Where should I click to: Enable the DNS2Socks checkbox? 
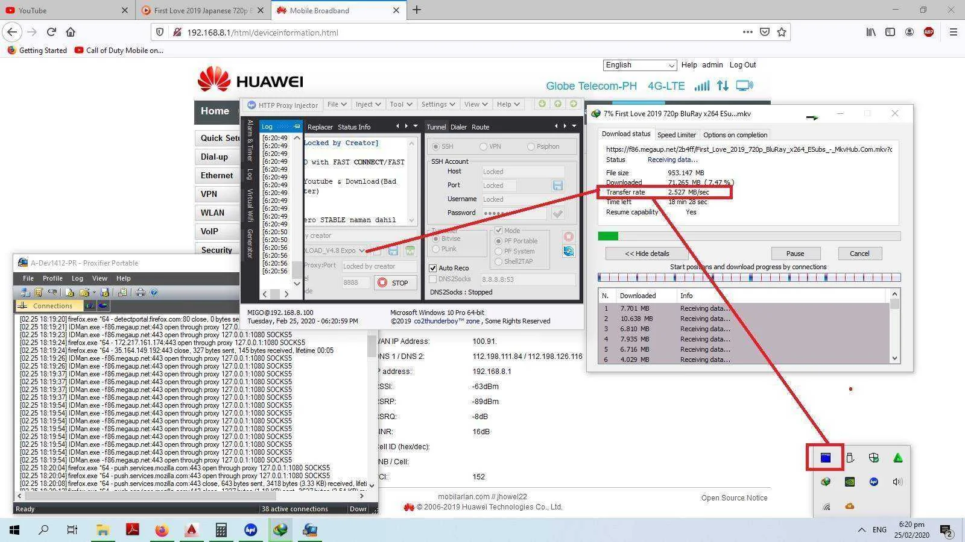point(432,279)
